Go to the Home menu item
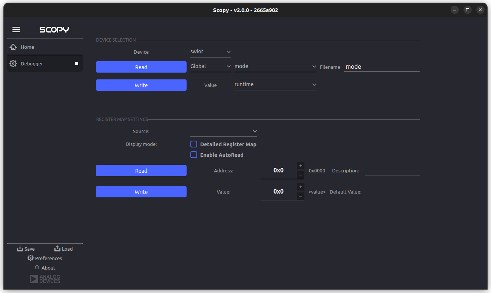 45,47
